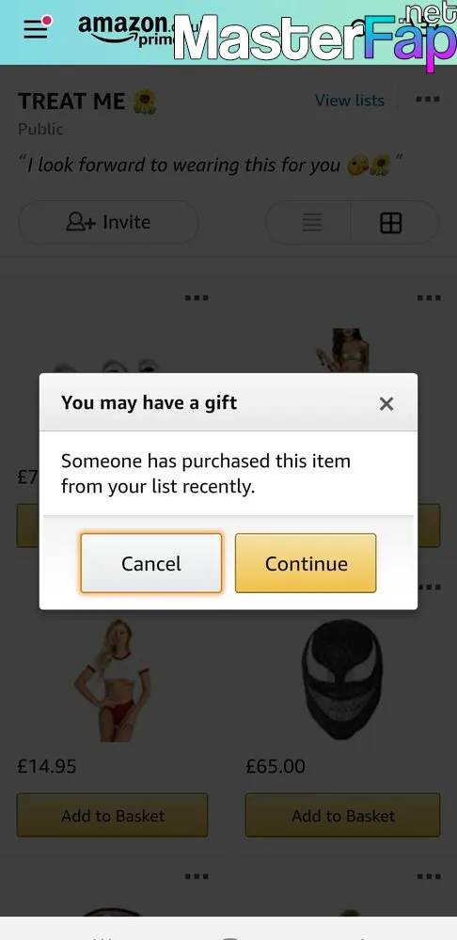Open the list options three-dot menu
This screenshot has width=457, height=940.
428,100
